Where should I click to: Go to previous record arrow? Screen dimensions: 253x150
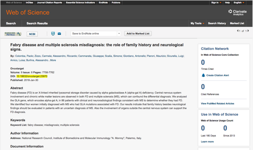point(237,31)
